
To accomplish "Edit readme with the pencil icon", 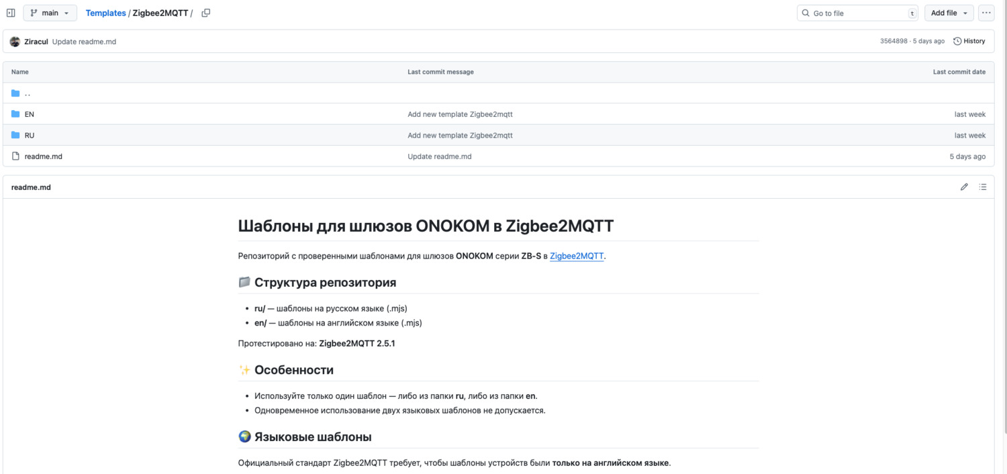I will pyautogui.click(x=964, y=187).
